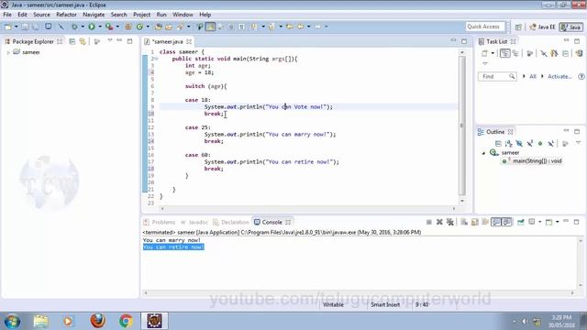Open Debug button dropdown arrow

point(83,27)
